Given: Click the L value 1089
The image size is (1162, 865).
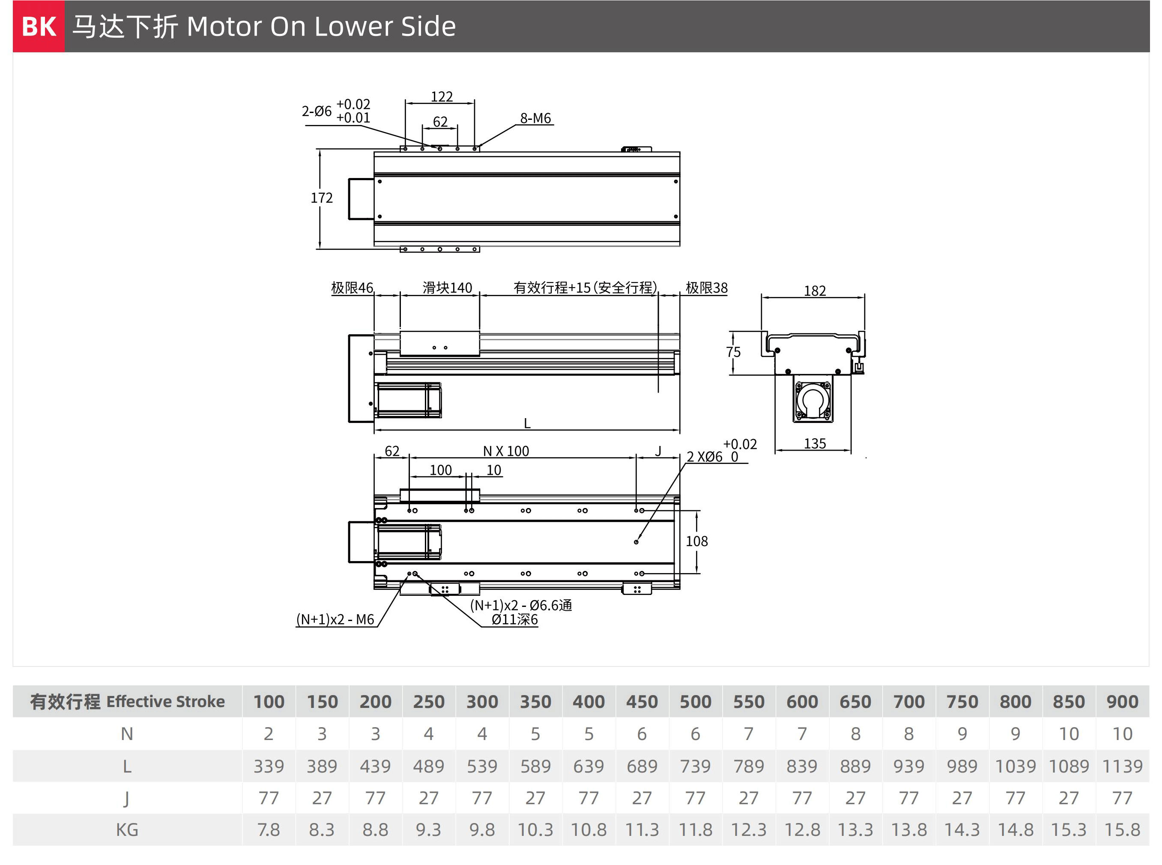Looking at the screenshot, I should [1069, 767].
